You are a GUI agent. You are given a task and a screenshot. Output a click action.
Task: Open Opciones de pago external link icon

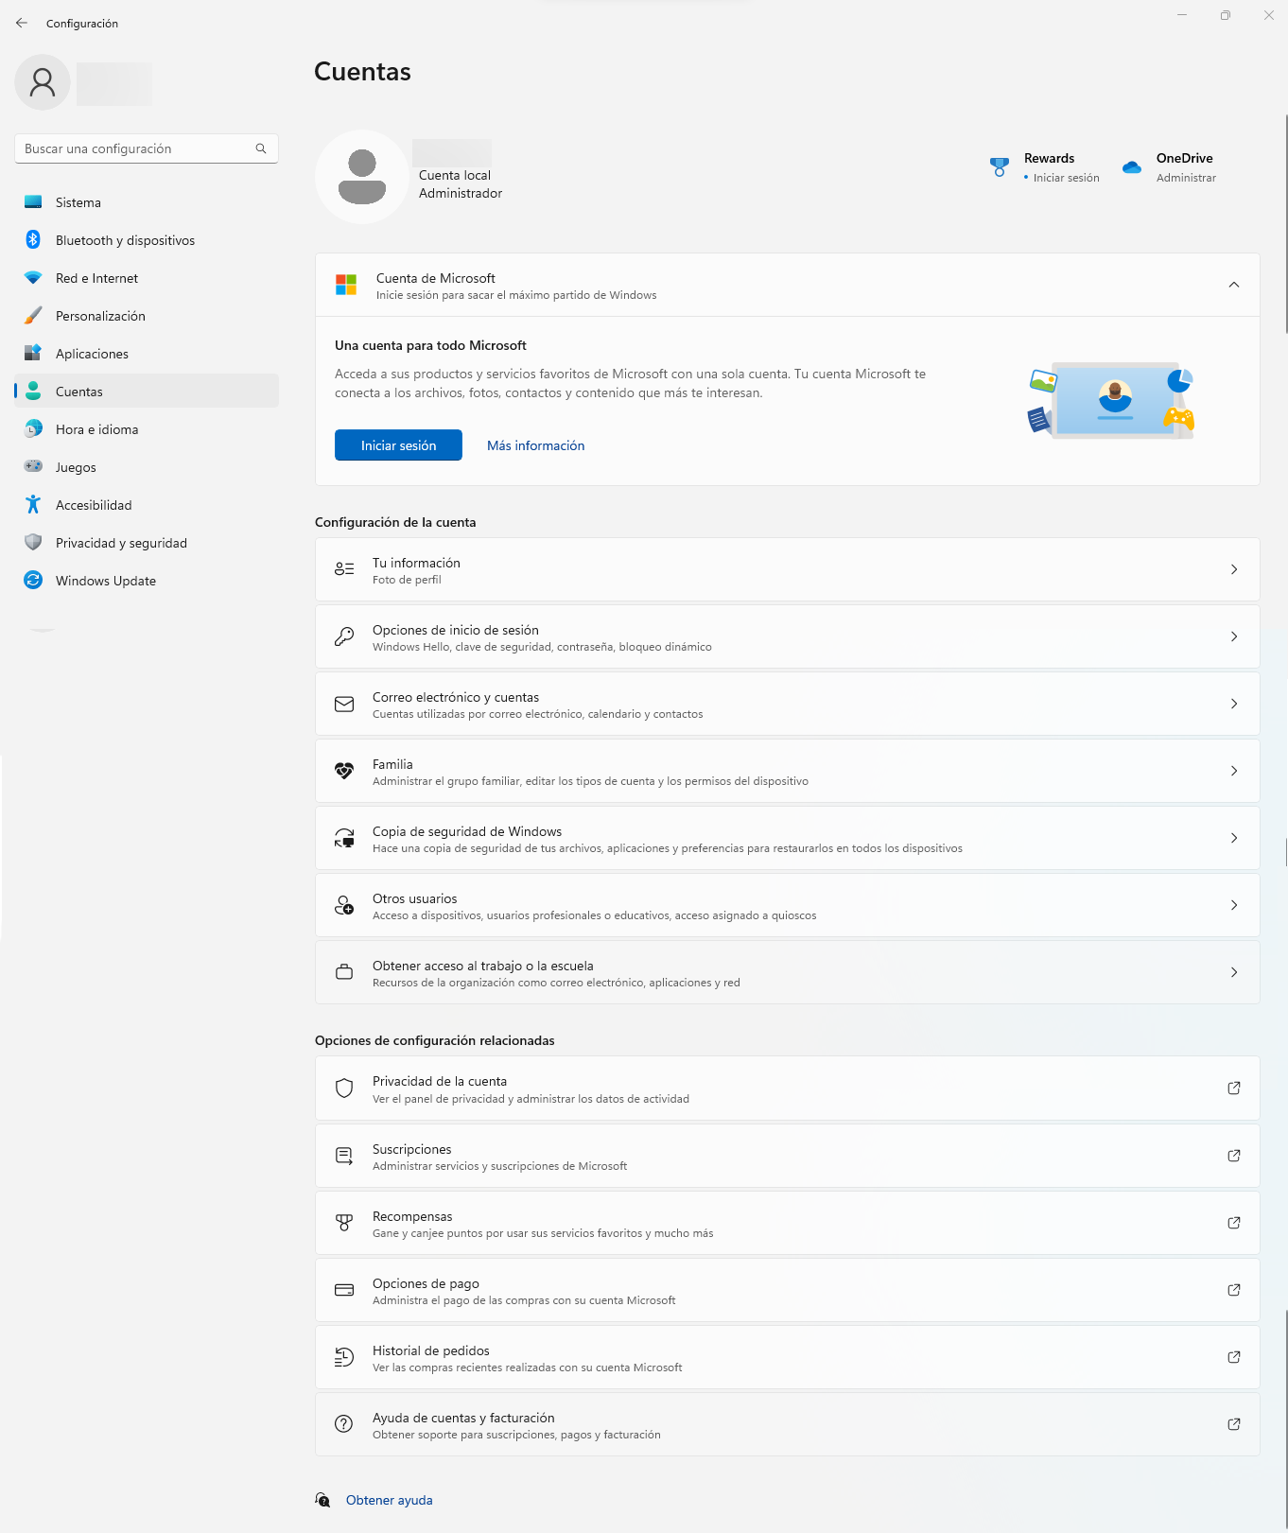pos(1234,1290)
